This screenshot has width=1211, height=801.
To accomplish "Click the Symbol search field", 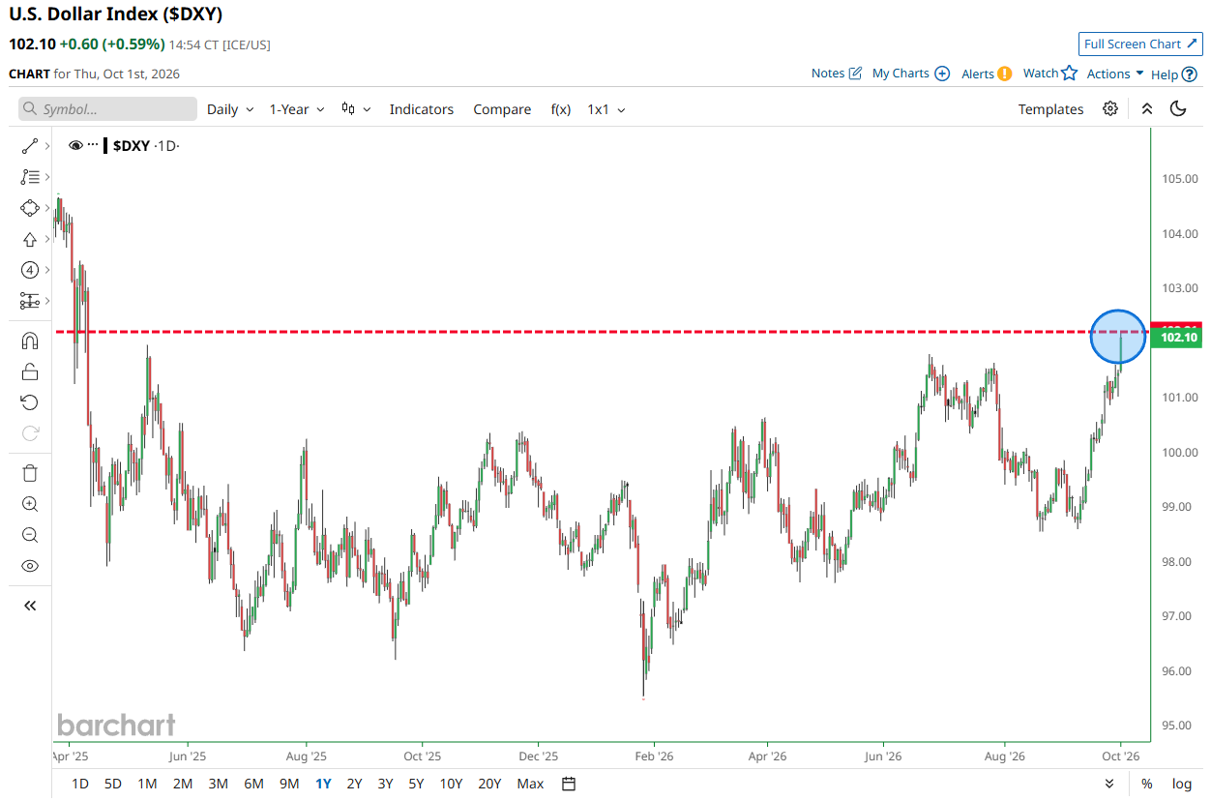I will pos(107,109).
